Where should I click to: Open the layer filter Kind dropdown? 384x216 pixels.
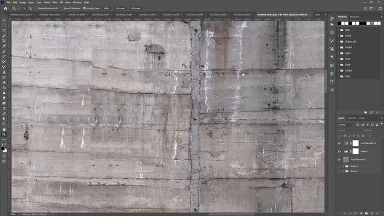pyautogui.click(x=346, y=125)
